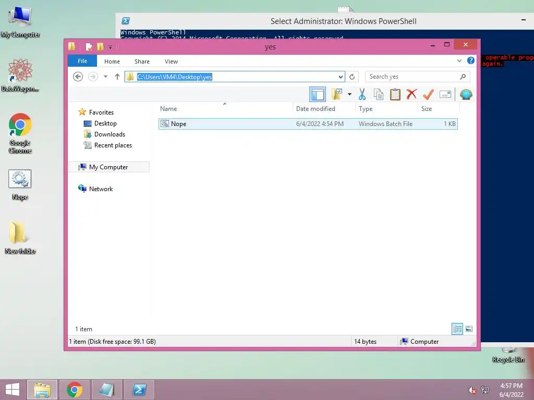The image size is (534, 400).
Task: Copy the selected file icon
Action: [379, 94]
